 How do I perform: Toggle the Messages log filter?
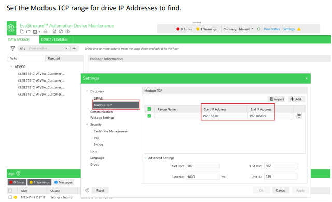click(63, 182)
